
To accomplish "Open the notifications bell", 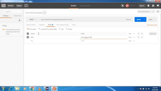I will [148, 6].
